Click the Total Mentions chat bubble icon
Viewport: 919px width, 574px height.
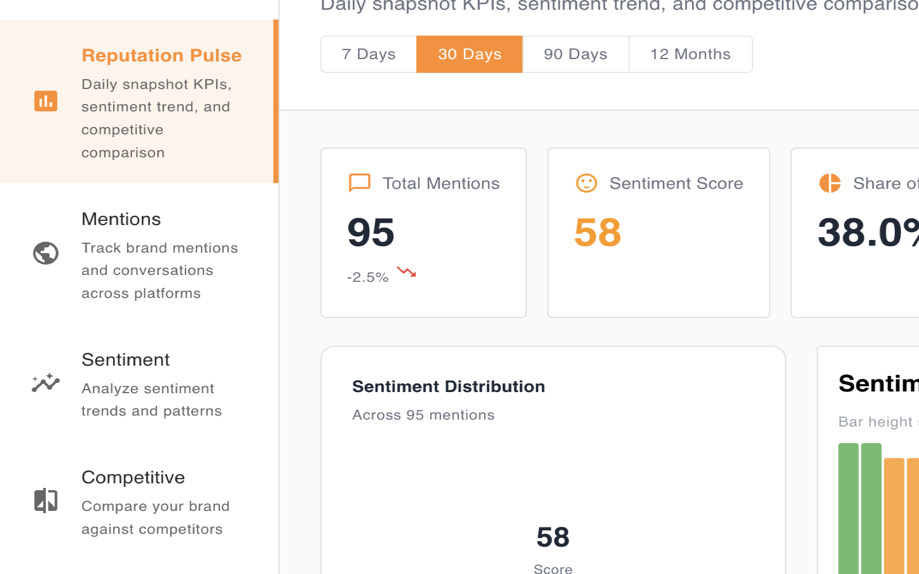360,183
